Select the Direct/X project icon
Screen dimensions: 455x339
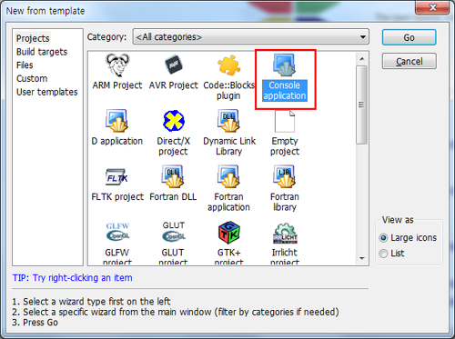(174, 121)
